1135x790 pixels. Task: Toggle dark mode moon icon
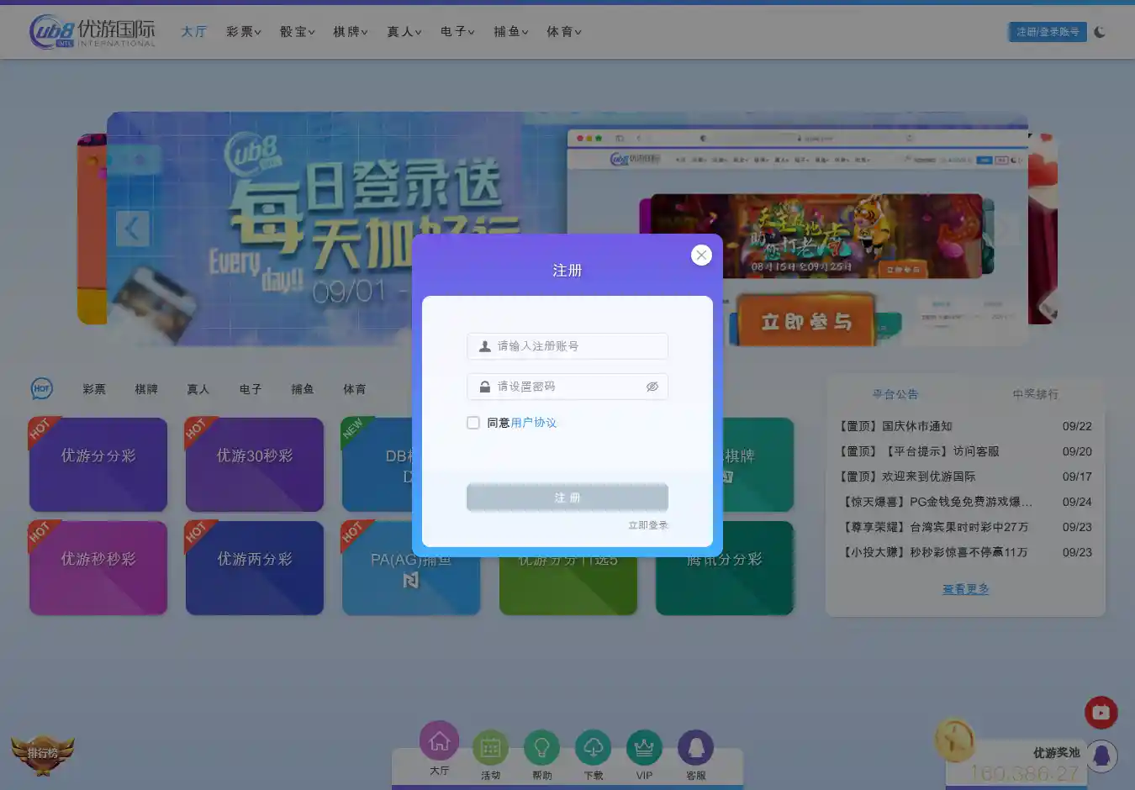1100,32
